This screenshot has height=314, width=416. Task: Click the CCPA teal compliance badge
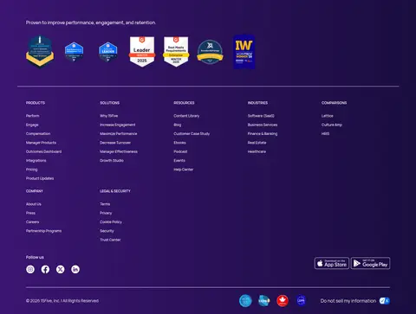click(x=264, y=301)
